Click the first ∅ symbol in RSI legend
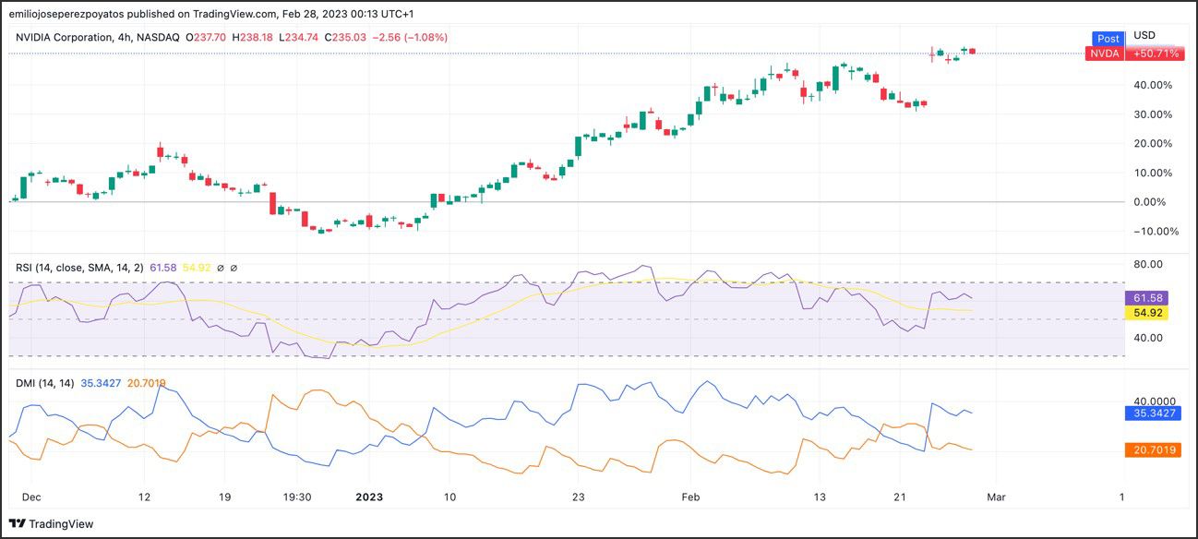Image resolution: width=1198 pixels, height=539 pixels. tap(221, 268)
